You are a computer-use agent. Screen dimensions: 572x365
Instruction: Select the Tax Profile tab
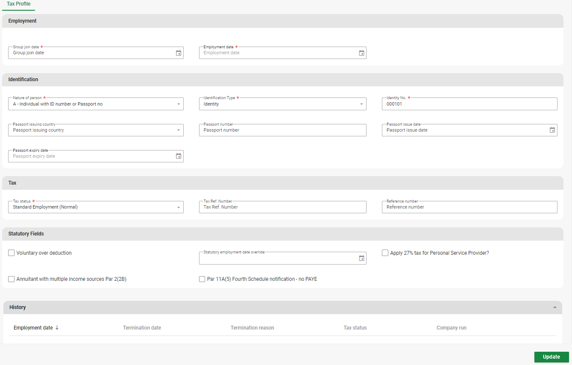(18, 4)
